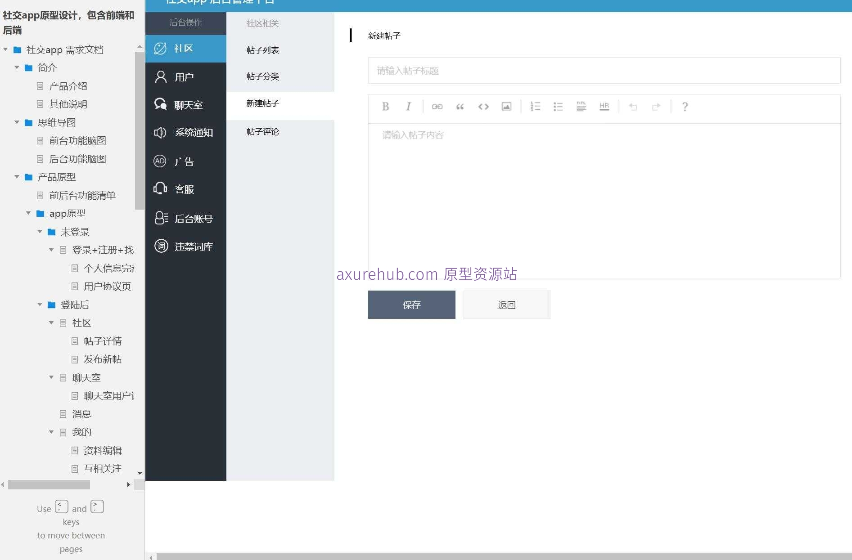The width and height of the screenshot is (852, 560).
Task: Click the 返回 button
Action: click(x=506, y=305)
